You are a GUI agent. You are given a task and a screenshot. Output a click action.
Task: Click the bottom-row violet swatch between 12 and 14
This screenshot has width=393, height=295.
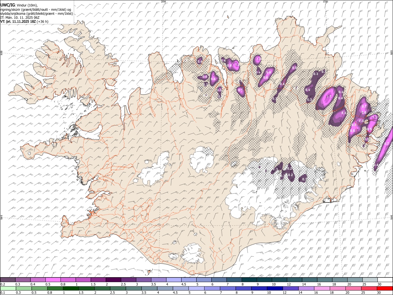(x=290, y=288)
